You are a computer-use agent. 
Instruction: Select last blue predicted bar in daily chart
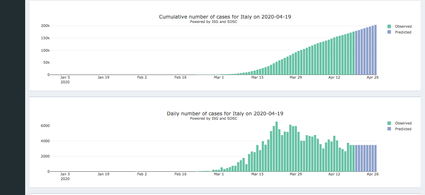375,158
